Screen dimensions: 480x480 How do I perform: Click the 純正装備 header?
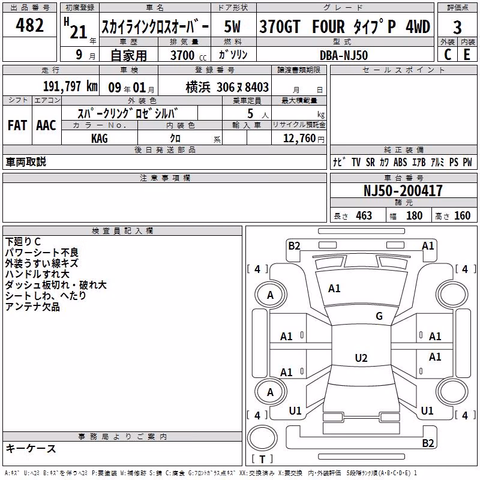click(x=403, y=149)
